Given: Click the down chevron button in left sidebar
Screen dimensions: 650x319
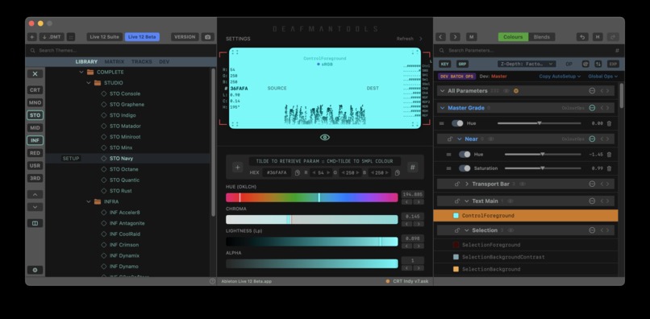Looking at the screenshot, I should [35, 207].
